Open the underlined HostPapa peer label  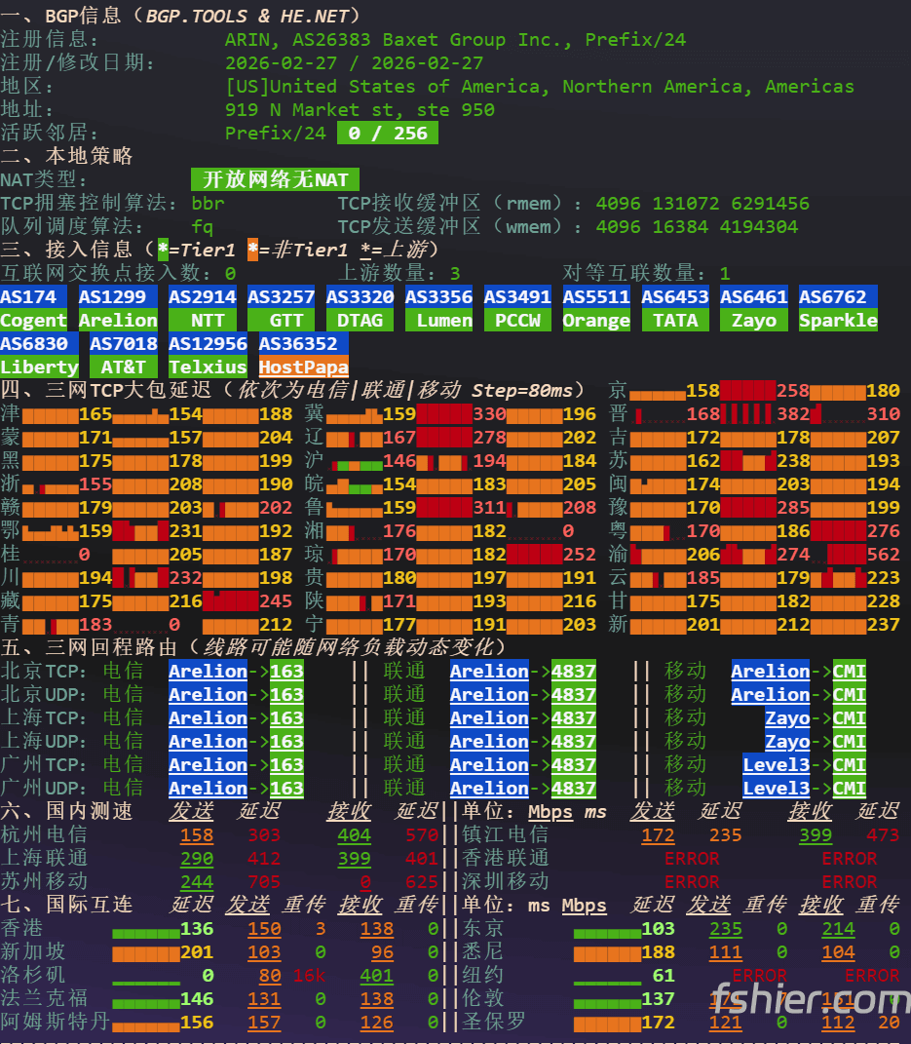303,367
